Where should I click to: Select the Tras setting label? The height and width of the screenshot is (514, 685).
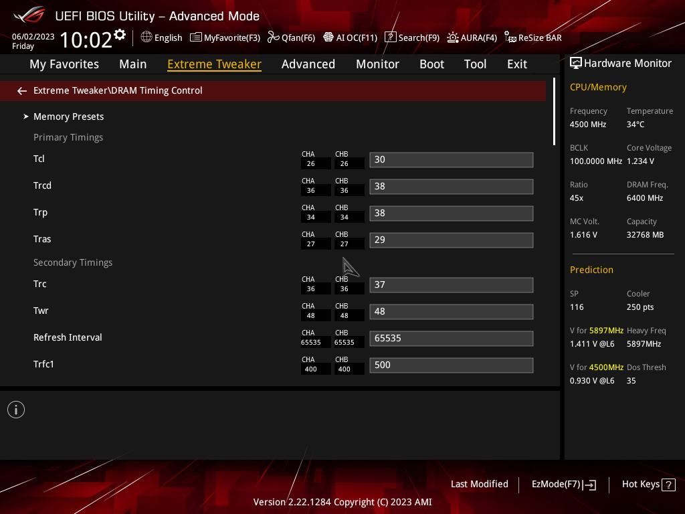[x=42, y=239]
